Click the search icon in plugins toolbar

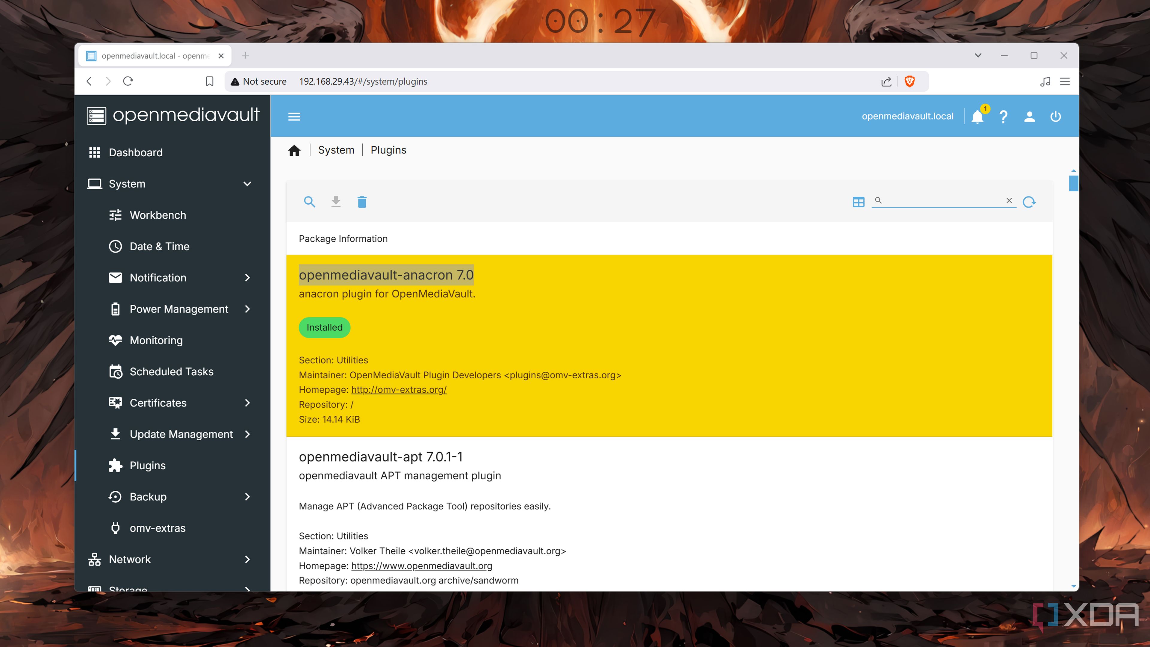coord(309,202)
